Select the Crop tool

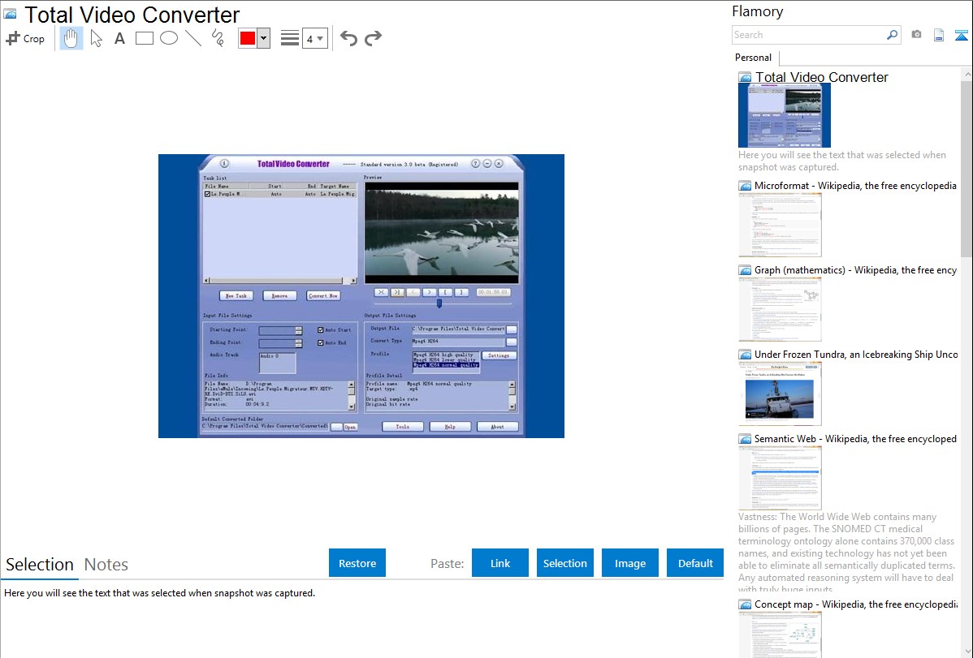(x=25, y=38)
